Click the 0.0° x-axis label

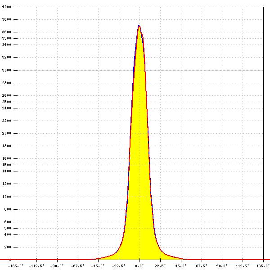coord(139,266)
